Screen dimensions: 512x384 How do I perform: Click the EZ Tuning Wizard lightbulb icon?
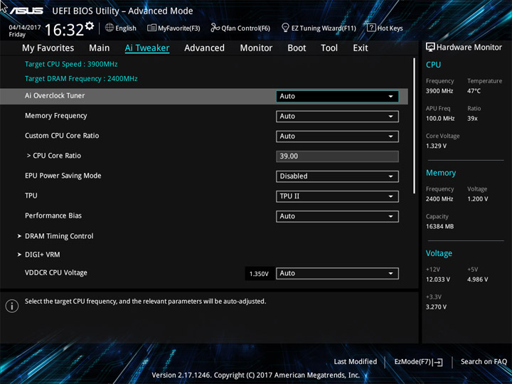(285, 28)
